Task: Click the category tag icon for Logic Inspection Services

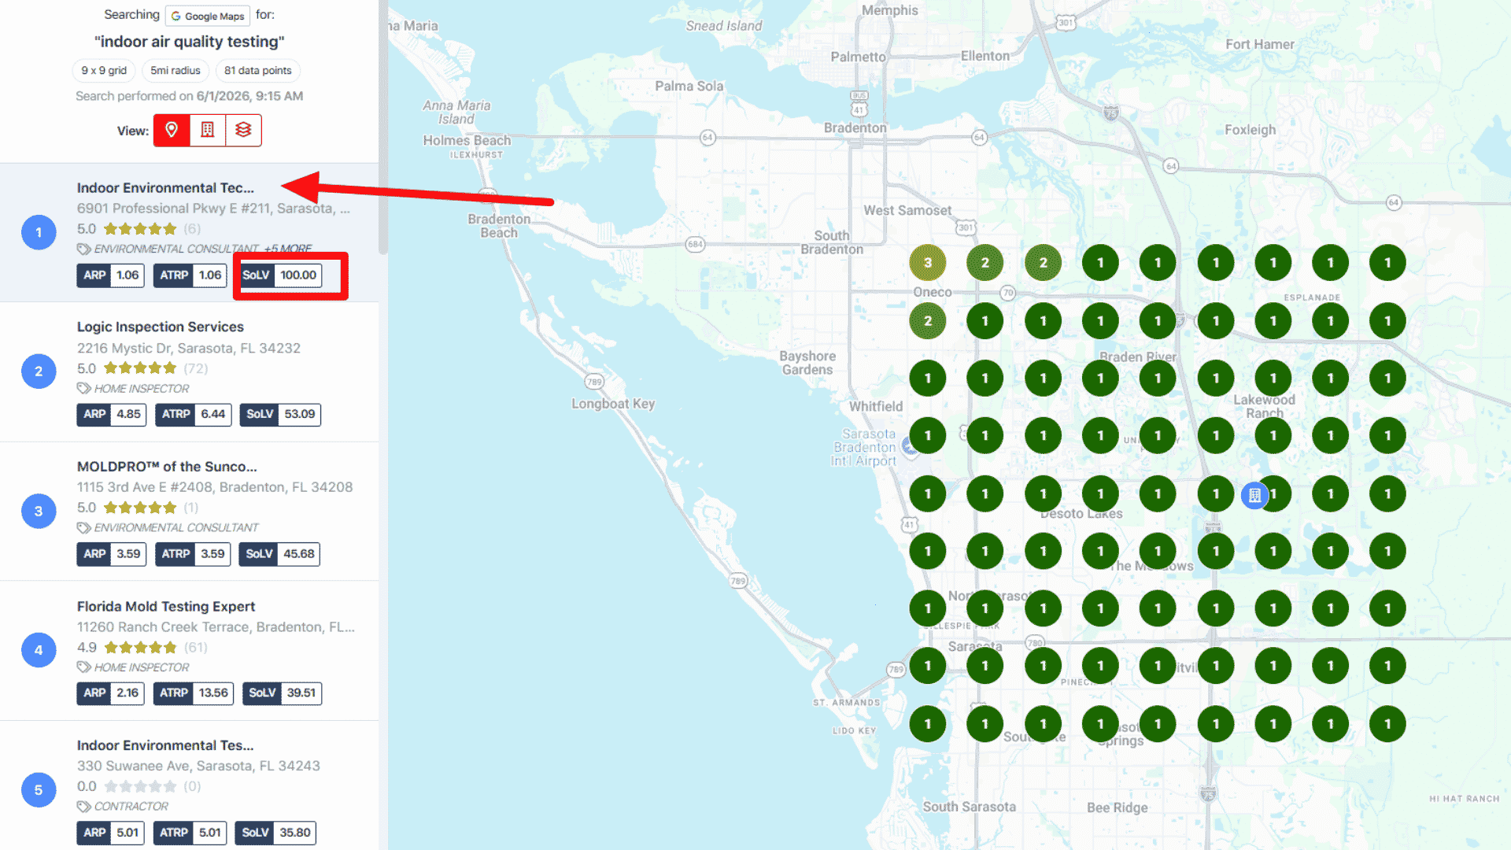Action: [83, 388]
